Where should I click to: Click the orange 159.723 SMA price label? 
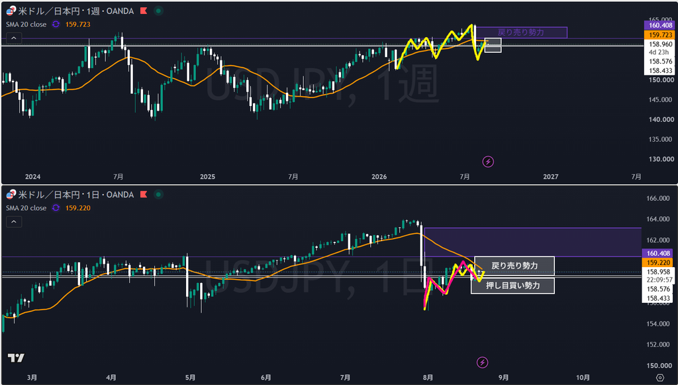(660, 34)
